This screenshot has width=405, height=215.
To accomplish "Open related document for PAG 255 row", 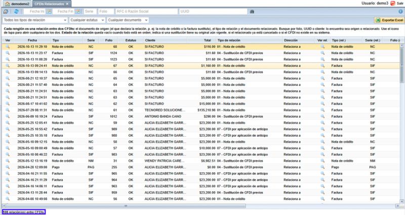I will (322, 167).
